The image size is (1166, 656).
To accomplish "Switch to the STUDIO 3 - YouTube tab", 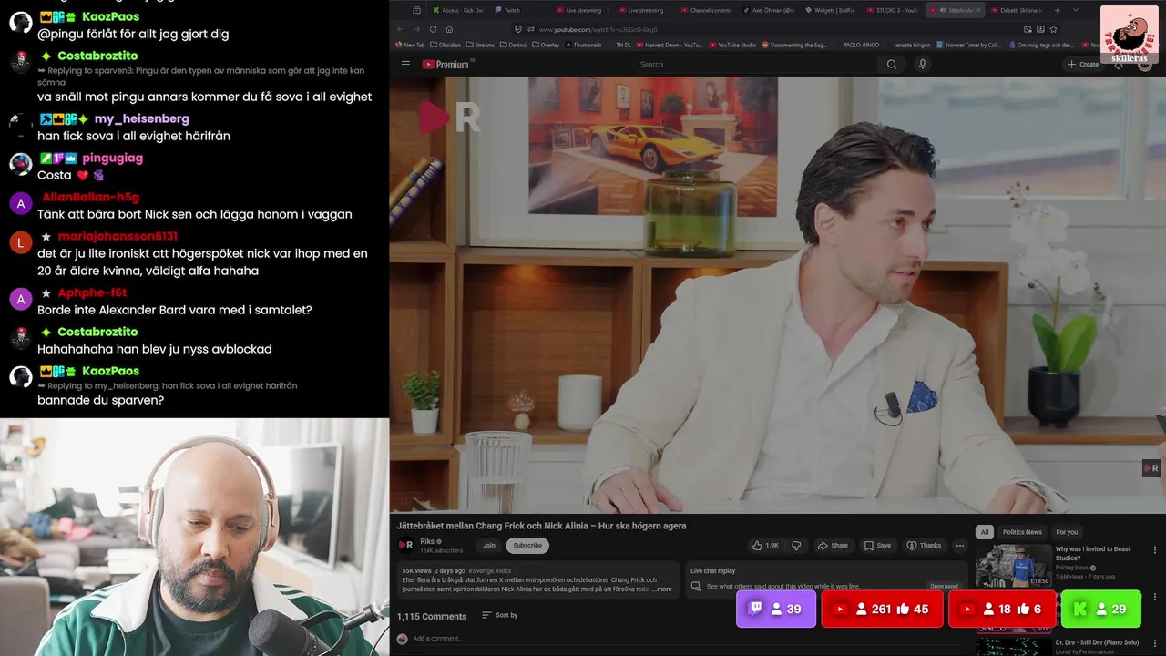I will [891, 10].
